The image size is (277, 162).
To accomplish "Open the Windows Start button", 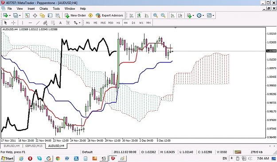I will 7,158.
